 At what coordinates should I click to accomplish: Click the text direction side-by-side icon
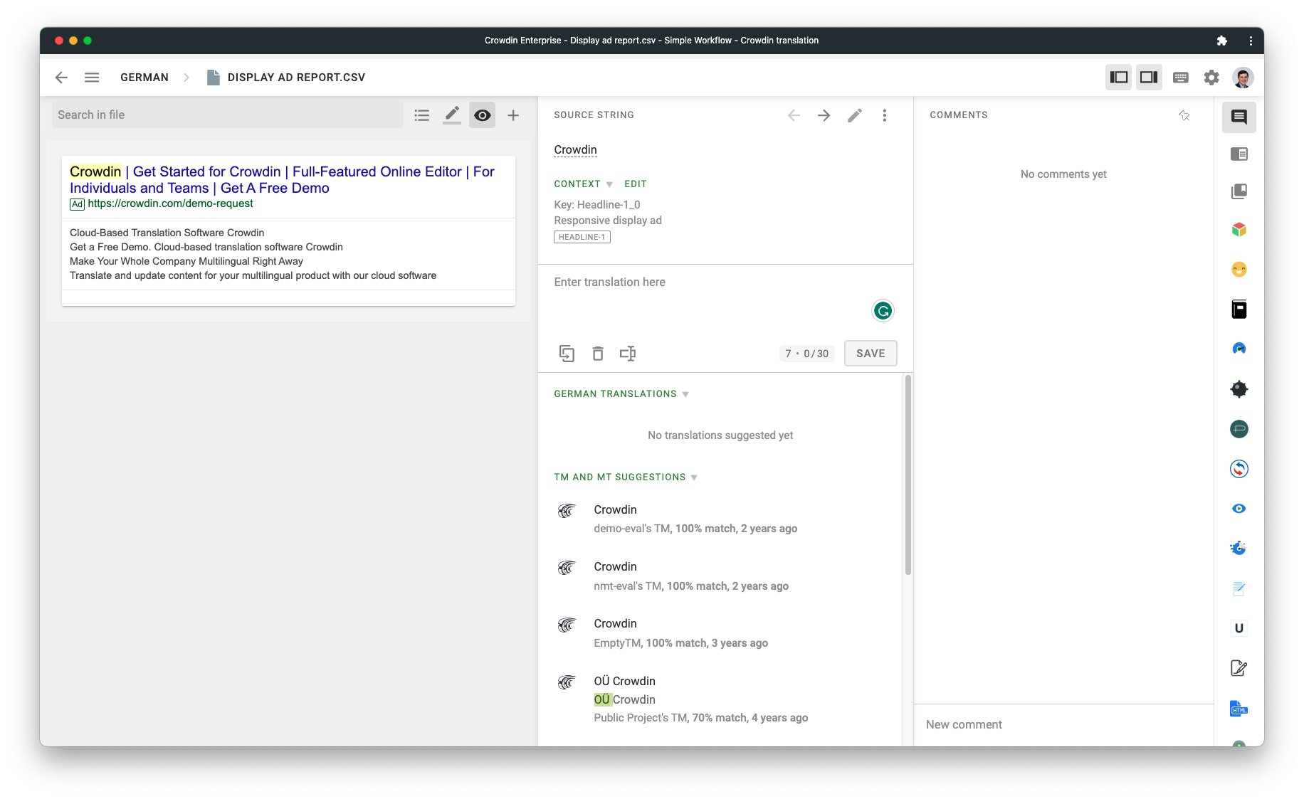click(628, 354)
